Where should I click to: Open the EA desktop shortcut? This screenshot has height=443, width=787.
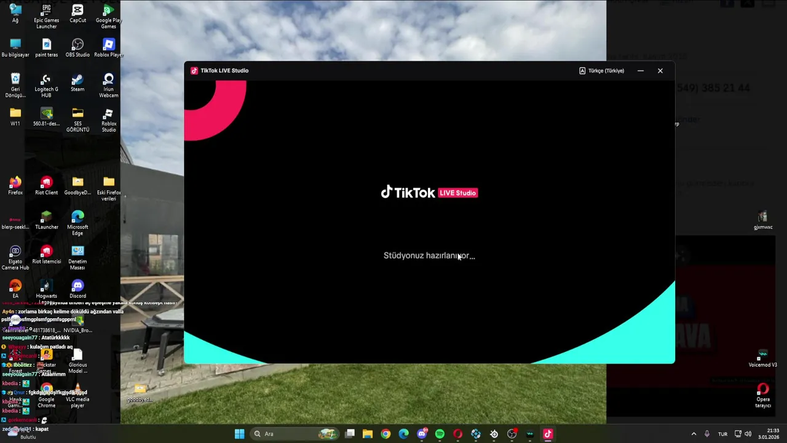point(15,289)
